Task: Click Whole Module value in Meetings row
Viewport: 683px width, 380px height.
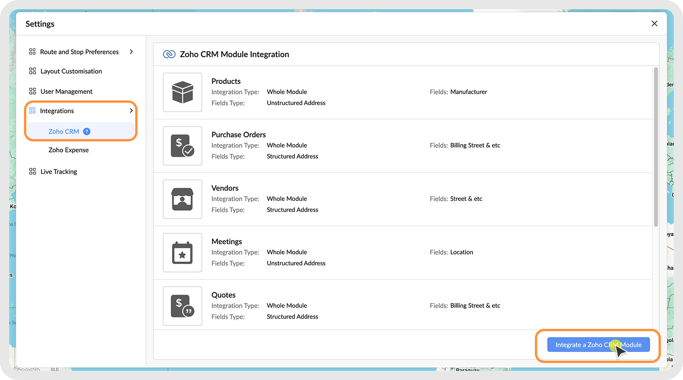Action: [287, 252]
